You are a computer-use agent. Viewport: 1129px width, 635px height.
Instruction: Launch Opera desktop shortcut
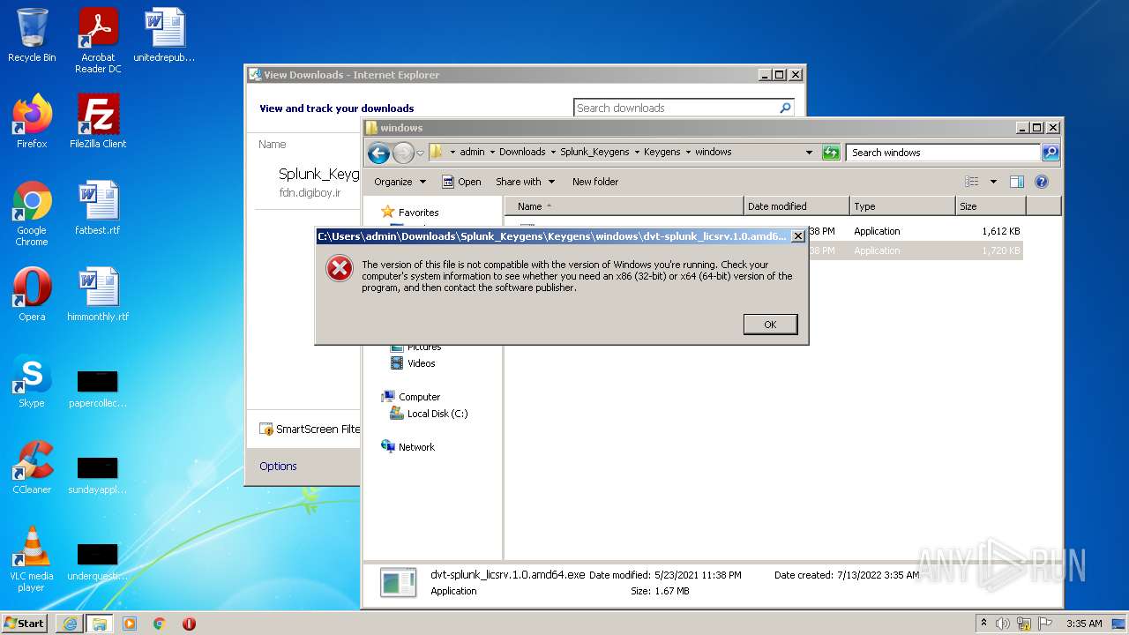tap(32, 295)
